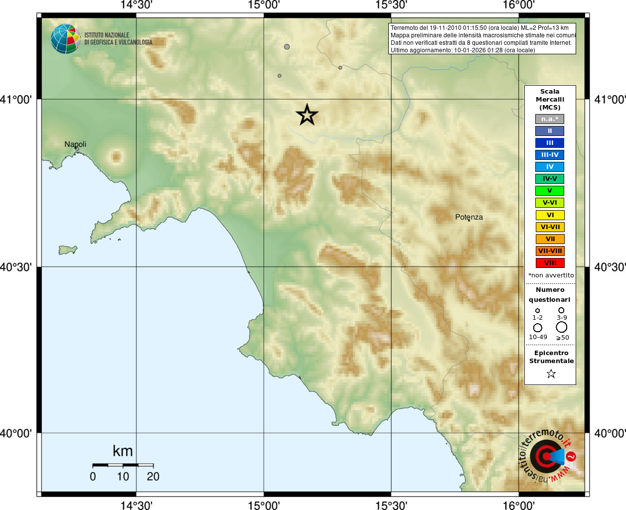626x510 pixels.
Task: Select the intensity VIII red swatch
Action: [x=550, y=263]
